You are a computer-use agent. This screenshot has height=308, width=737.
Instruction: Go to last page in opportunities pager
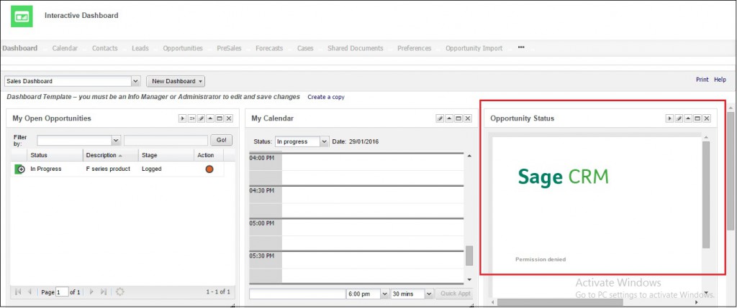pos(104,291)
